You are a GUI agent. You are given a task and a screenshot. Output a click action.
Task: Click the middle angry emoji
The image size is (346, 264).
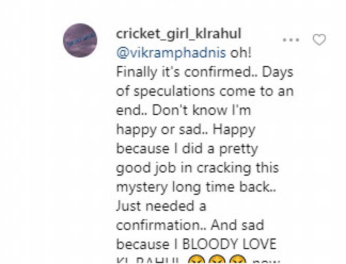216,260
